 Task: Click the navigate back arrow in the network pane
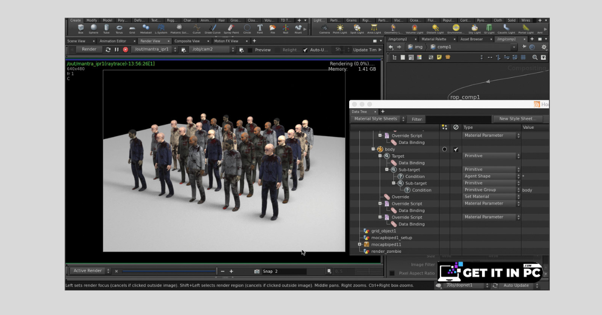pyautogui.click(x=391, y=47)
